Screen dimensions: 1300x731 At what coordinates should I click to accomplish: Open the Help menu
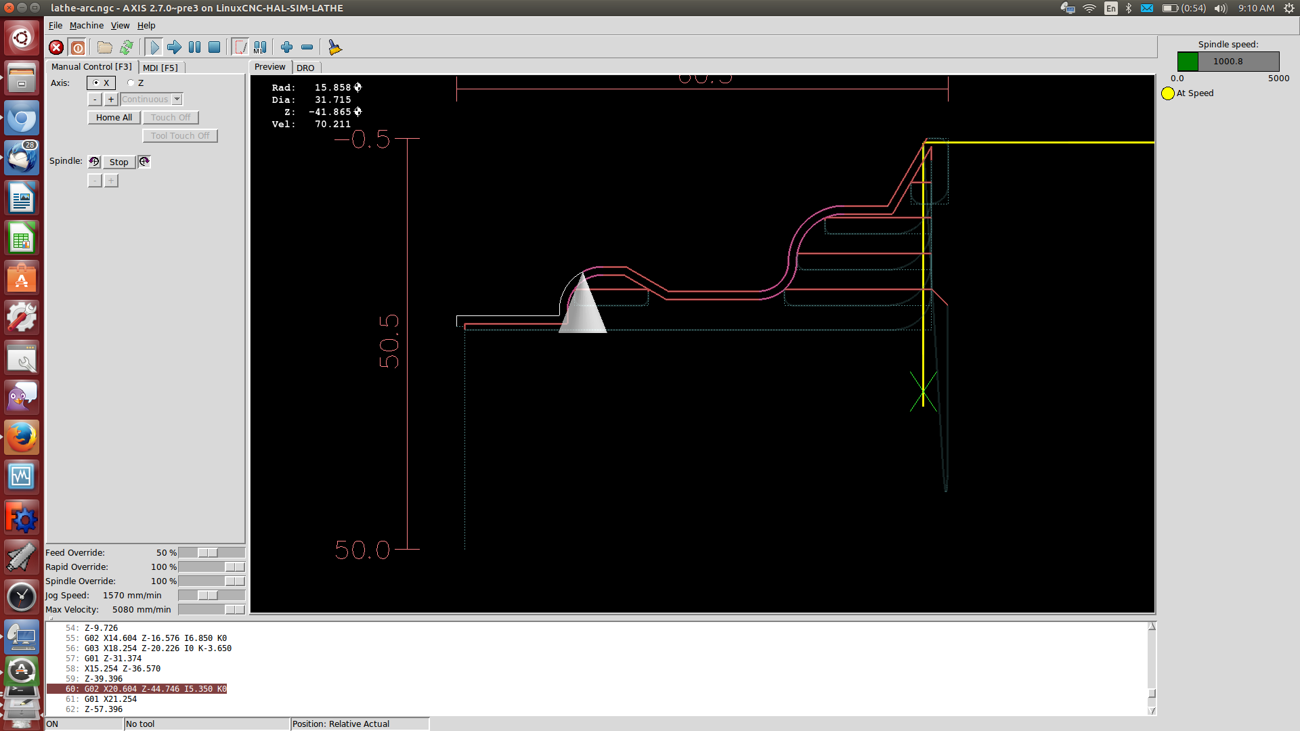pos(146,26)
